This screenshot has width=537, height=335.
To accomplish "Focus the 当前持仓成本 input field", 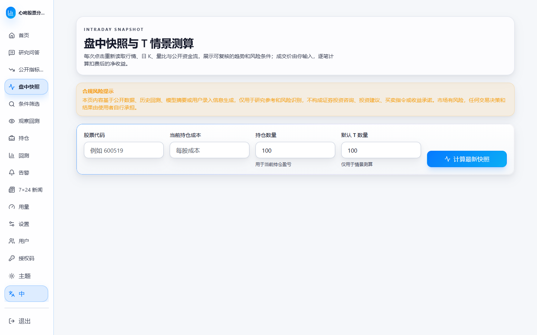I will [x=210, y=150].
